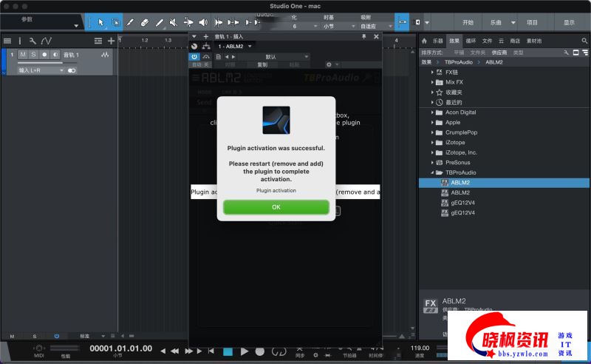Click the 119.00 tempo field
This screenshot has width=591, height=364.
tap(420, 348)
